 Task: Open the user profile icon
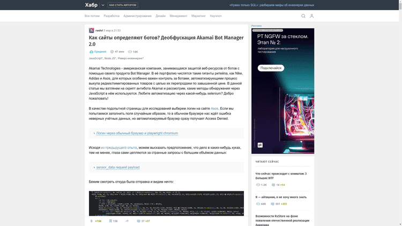312,16
